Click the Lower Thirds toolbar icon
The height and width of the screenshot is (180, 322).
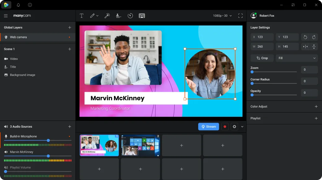coord(118,15)
